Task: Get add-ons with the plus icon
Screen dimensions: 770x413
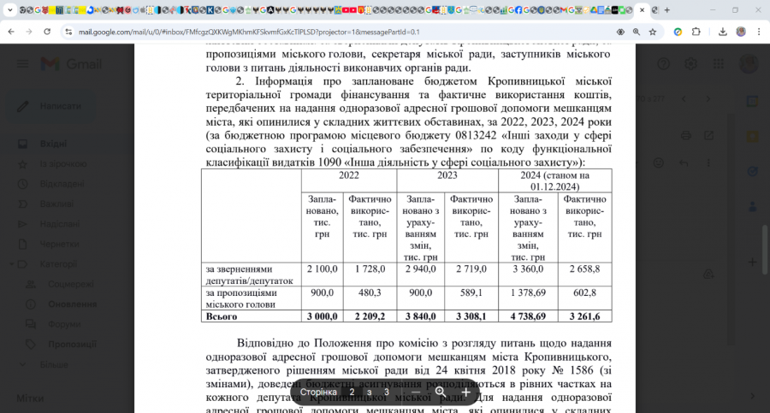Action: click(752, 263)
